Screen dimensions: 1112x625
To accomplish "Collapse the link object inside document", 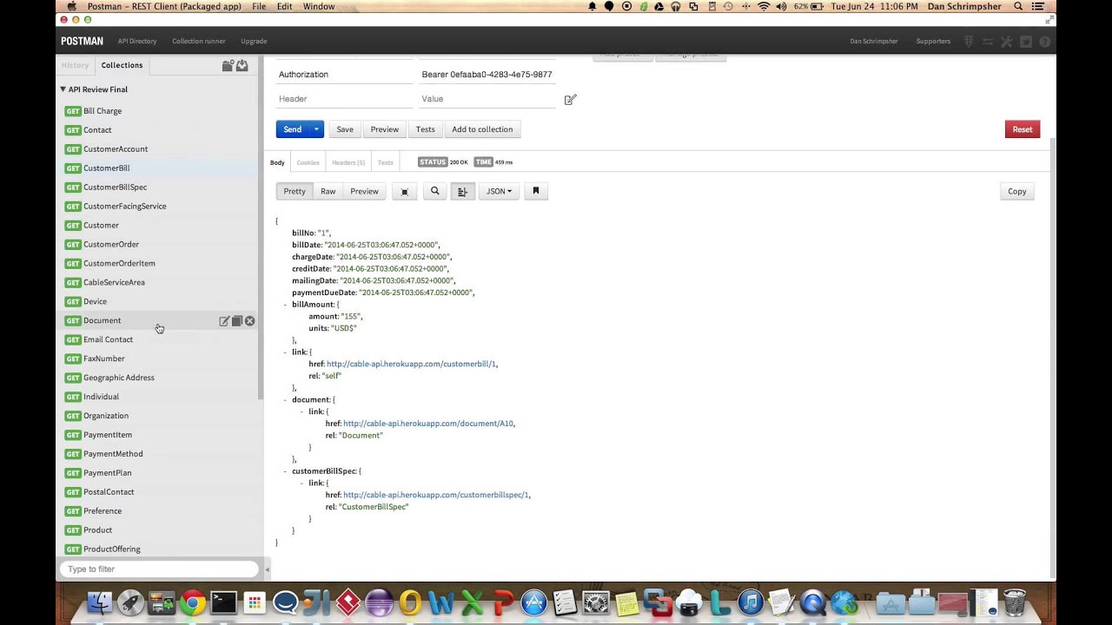I will (x=301, y=411).
